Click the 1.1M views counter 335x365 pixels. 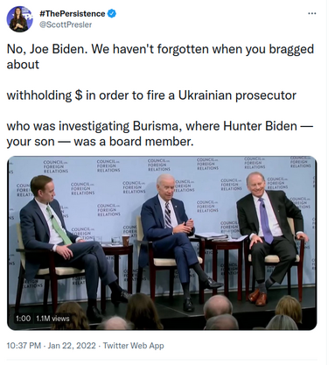tap(52, 318)
